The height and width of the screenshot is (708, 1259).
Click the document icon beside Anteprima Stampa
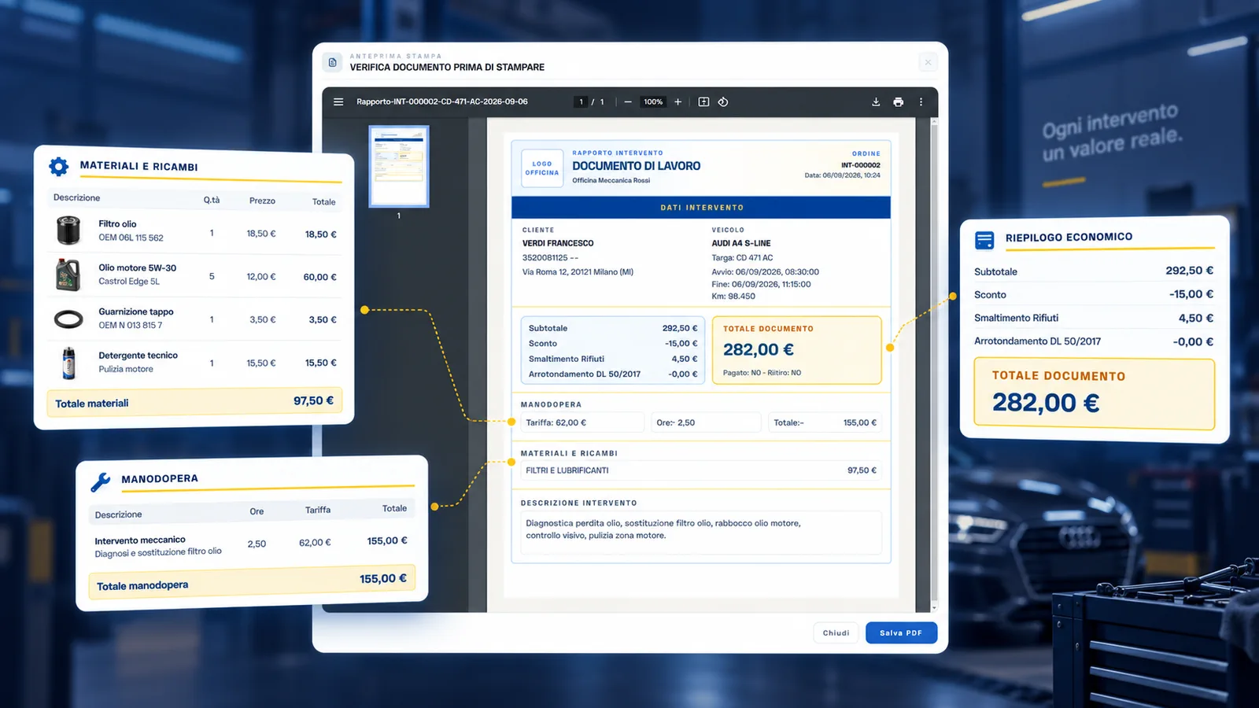[x=332, y=62]
